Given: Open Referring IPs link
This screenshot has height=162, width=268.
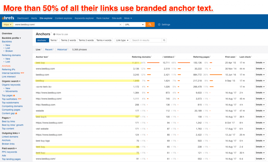Looking at the screenshot, I should 9,70.
